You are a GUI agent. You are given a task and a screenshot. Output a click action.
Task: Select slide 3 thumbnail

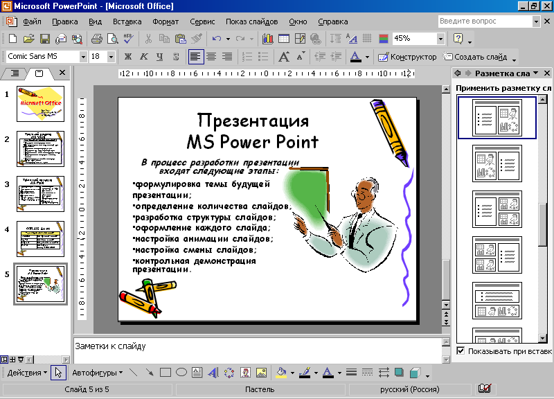pyautogui.click(x=41, y=194)
